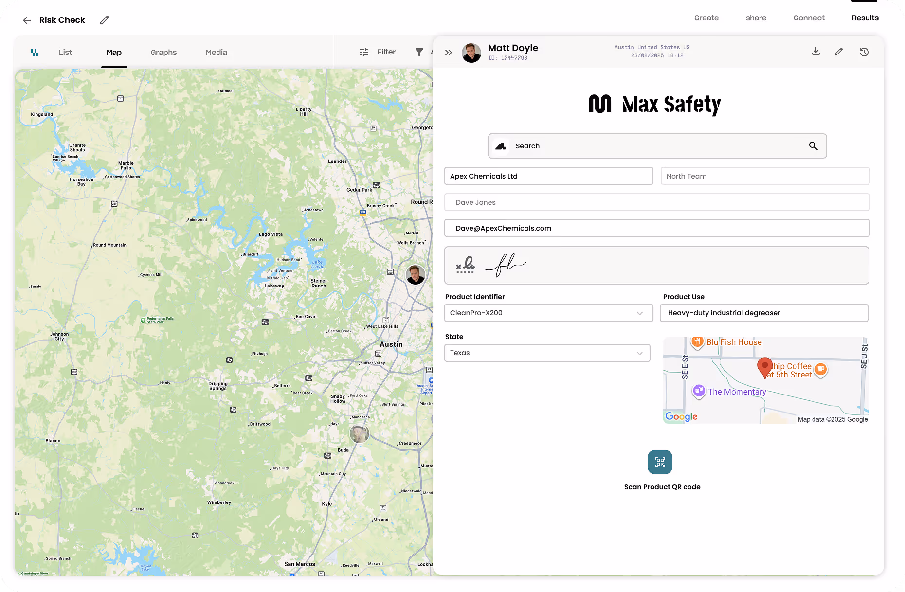Click the blue grid logo icon
Image resolution: width=905 pixels, height=592 pixels.
tap(35, 52)
